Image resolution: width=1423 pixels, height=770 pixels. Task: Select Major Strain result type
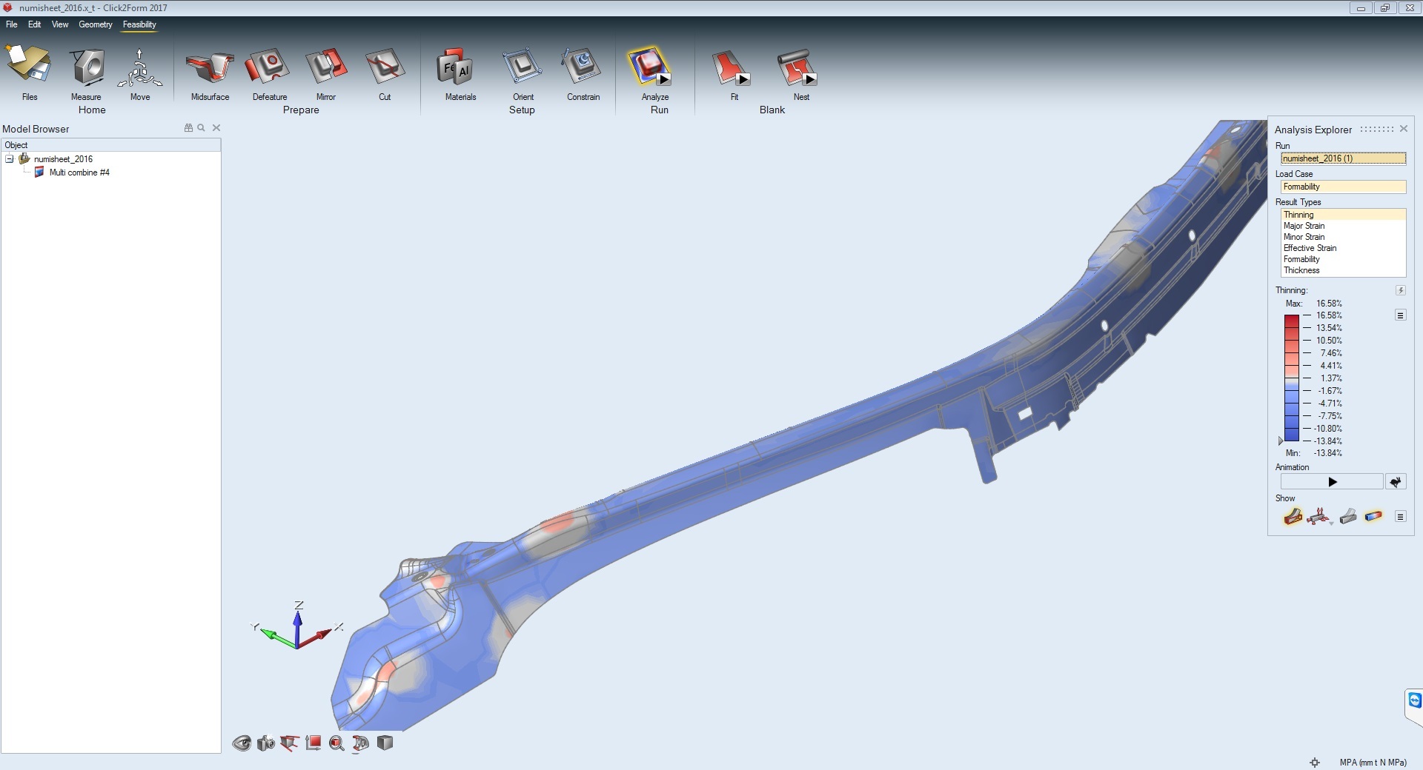[x=1304, y=226]
